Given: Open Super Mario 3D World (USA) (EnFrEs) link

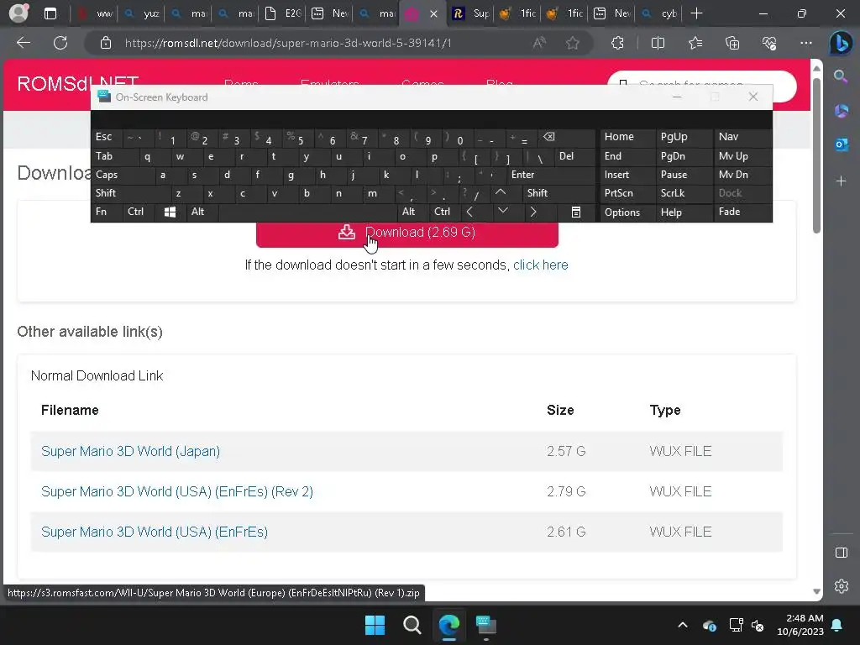Looking at the screenshot, I should coord(155,532).
